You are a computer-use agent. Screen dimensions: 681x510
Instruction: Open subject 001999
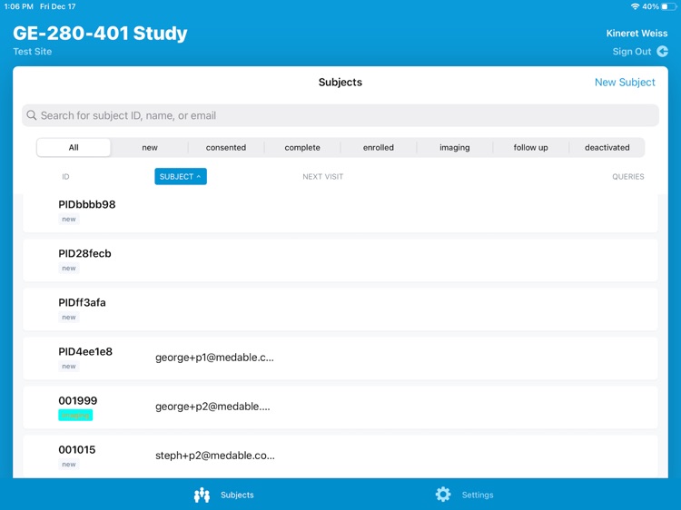(340, 407)
